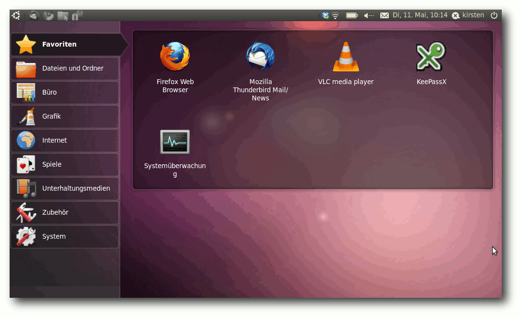Open the Internet category
Viewport: 521px width, 317px height.
65,140
